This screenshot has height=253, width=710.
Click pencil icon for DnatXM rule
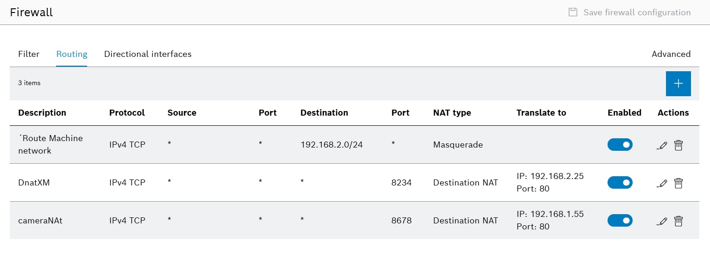click(x=662, y=183)
